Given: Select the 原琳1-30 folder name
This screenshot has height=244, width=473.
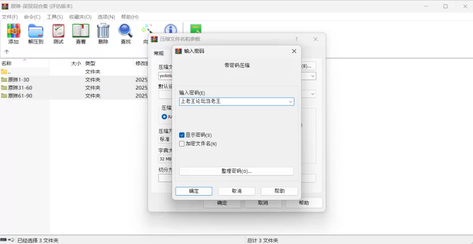Looking at the screenshot, I should coord(19,80).
